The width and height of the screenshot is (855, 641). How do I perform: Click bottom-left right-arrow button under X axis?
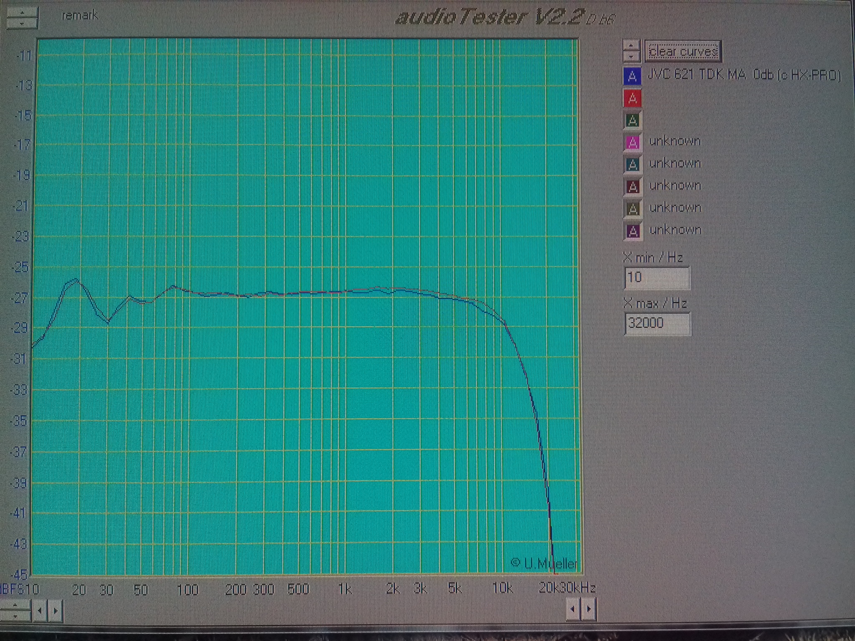click(56, 611)
